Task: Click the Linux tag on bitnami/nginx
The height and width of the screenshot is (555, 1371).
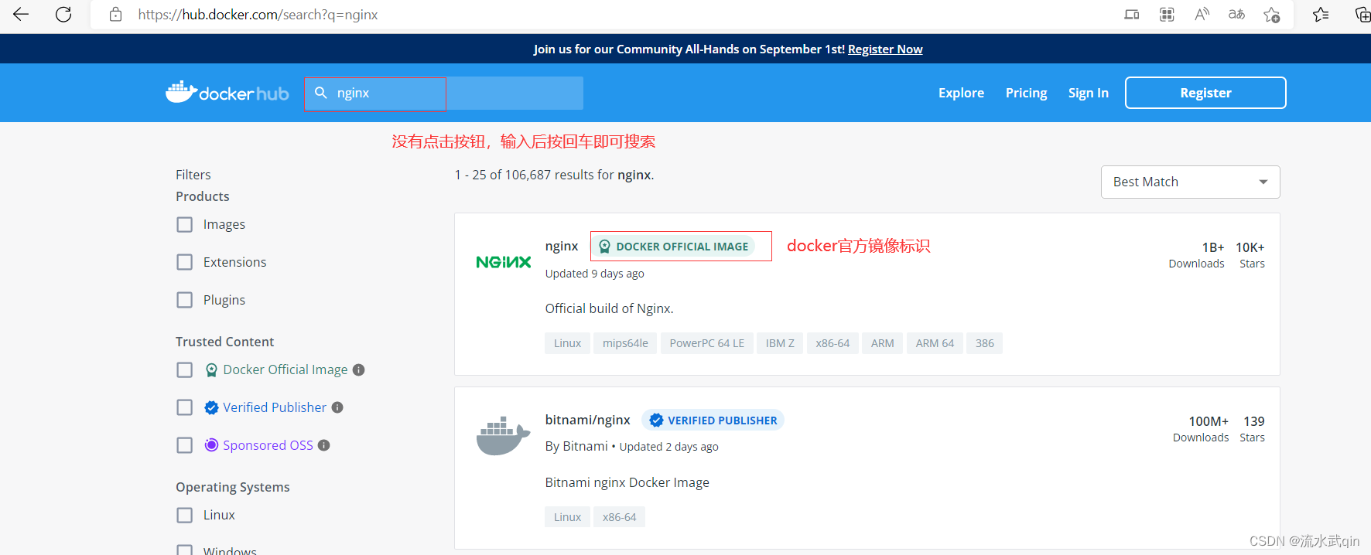Action: (567, 517)
